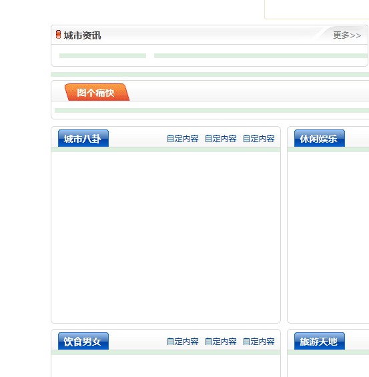Open the 饮食男女 blue tab

(83, 341)
